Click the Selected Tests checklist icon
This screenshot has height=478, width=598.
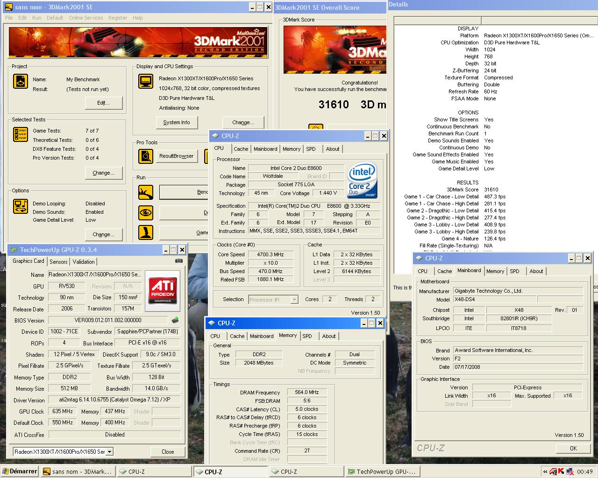21,134
